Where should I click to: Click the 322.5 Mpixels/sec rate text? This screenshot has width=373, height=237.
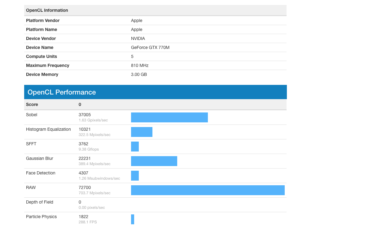pyautogui.click(x=94, y=134)
